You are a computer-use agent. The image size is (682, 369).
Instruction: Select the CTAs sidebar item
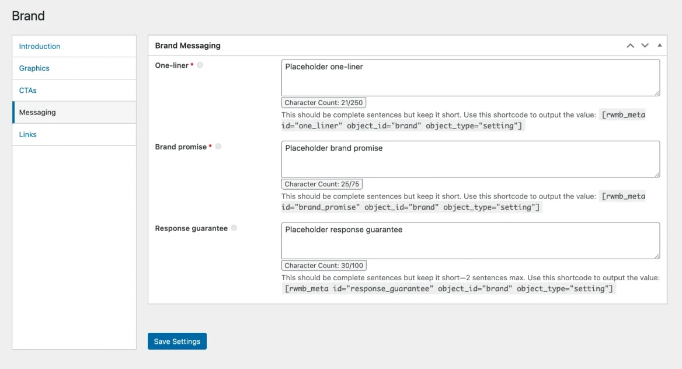27,90
